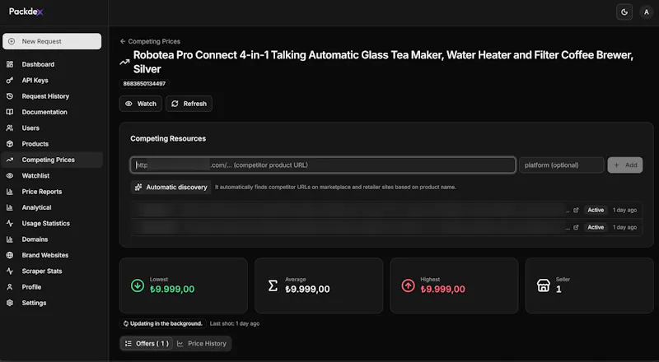Click Active badge on second resource row

596,227
